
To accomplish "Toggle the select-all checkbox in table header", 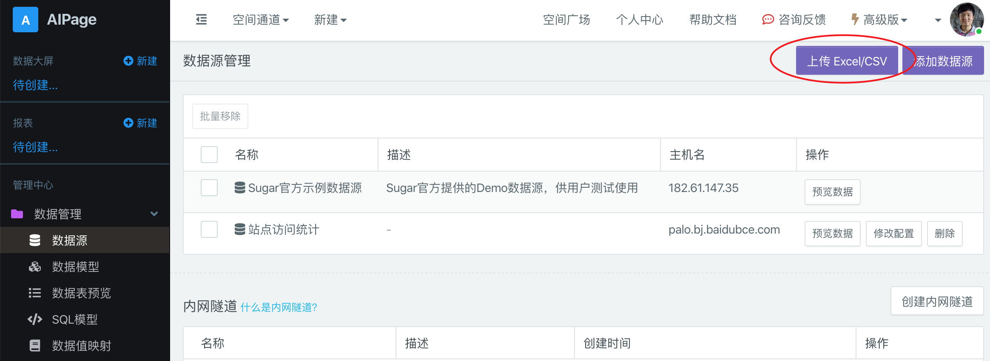I will [x=209, y=155].
